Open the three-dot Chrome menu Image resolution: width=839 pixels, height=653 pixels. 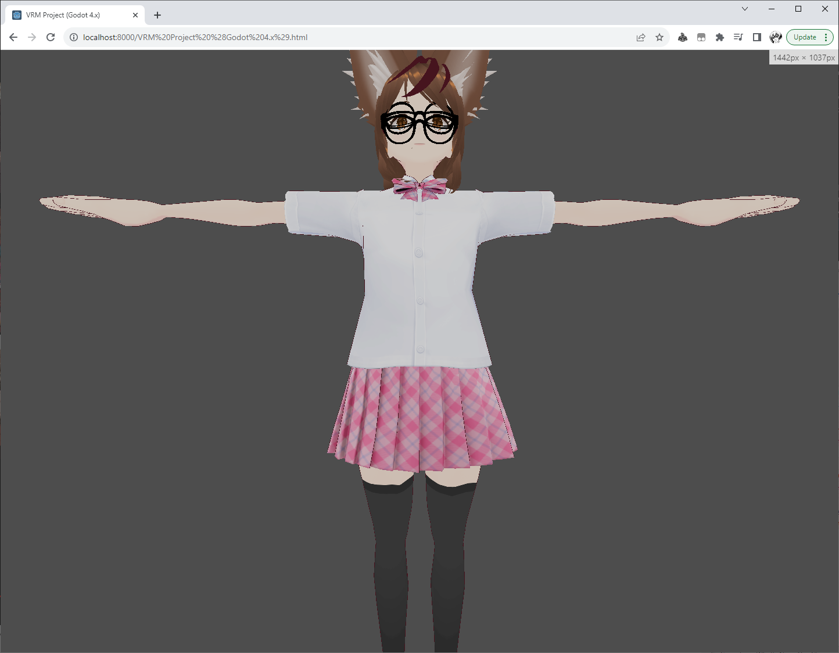pos(825,37)
